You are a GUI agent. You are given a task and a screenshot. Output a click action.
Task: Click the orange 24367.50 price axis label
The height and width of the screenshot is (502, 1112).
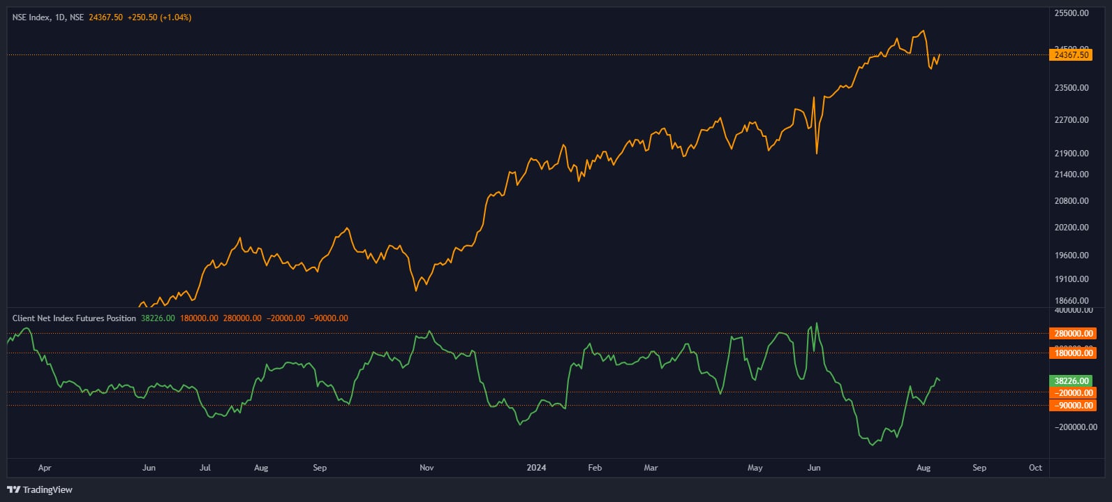coord(1071,55)
